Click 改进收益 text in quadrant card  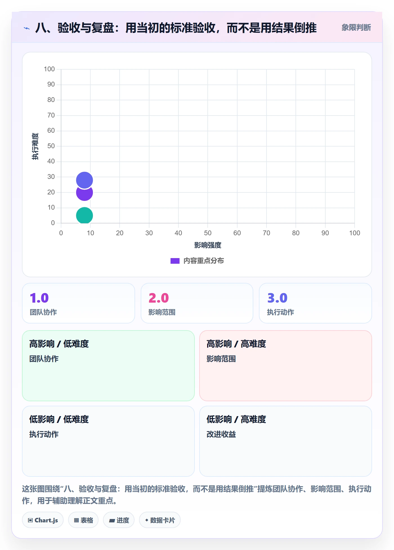click(x=221, y=434)
